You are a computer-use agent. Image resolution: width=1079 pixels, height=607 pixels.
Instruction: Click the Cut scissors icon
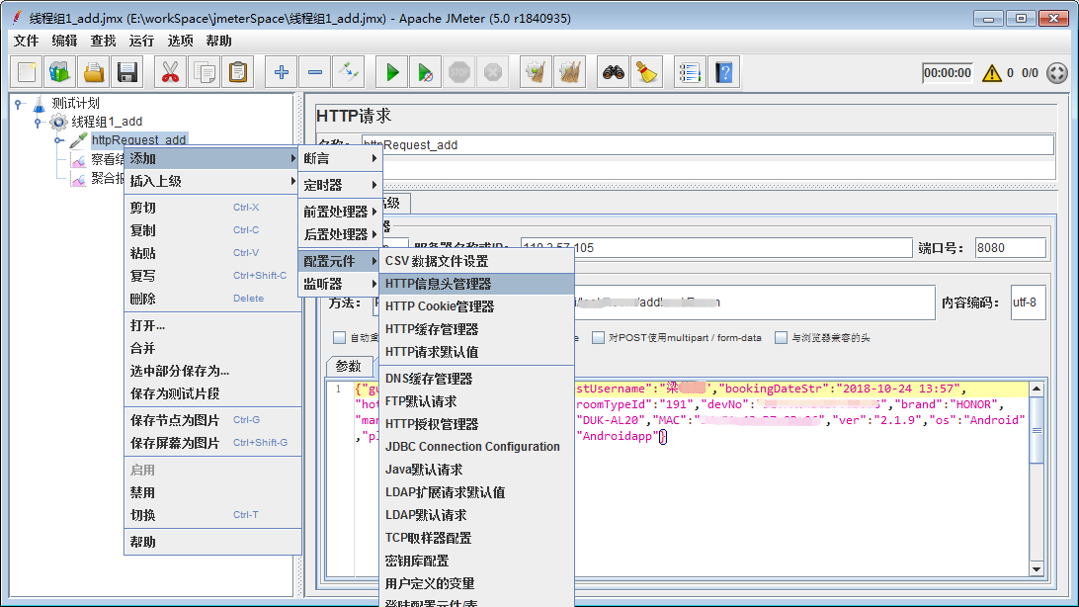(x=170, y=72)
